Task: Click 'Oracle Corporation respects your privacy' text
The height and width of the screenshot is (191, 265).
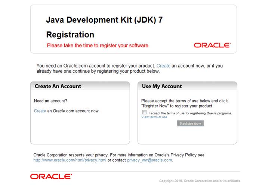Action: click(x=71, y=155)
